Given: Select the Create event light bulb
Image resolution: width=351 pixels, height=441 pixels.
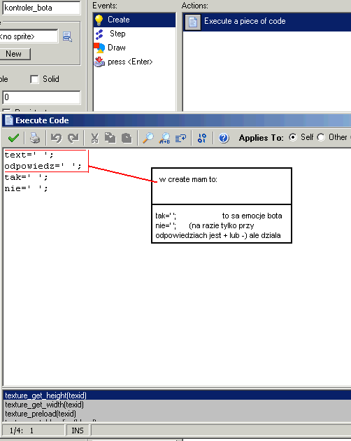Looking at the screenshot, I should tap(135, 20).
